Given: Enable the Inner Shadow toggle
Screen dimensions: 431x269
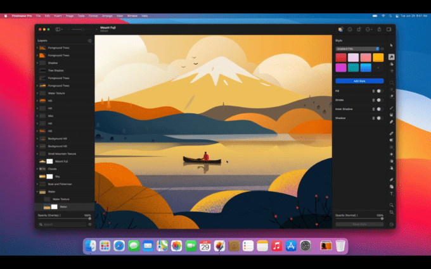Looking at the screenshot, I should pyautogui.click(x=379, y=109).
